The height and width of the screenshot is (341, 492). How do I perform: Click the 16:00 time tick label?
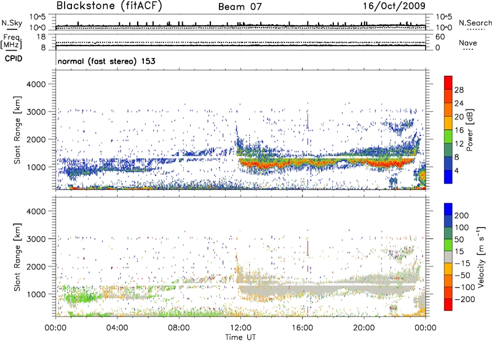pos(302,328)
